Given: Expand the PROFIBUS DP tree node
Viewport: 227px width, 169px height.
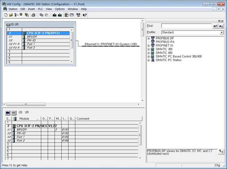Looking at the screenshot, I should click(x=149, y=38).
